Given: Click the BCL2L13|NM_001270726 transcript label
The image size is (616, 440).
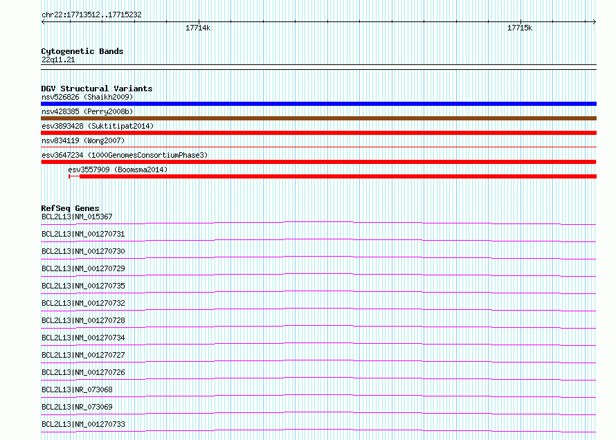Looking at the screenshot, I should coord(83,372).
